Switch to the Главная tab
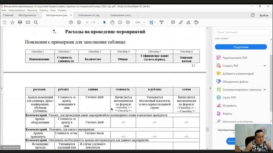This screenshot has width=273, height=153. [x=8, y=15]
